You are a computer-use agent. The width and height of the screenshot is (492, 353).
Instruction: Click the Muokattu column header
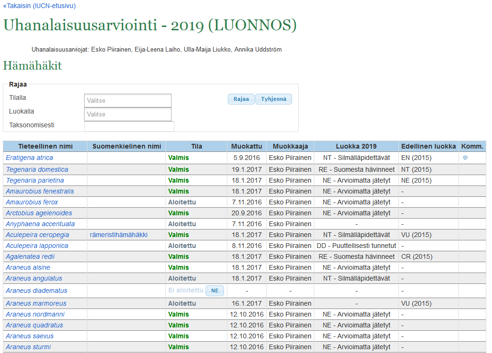point(247,146)
